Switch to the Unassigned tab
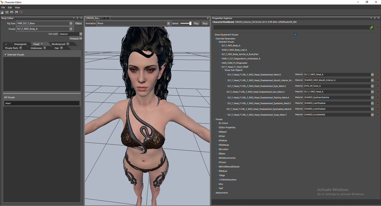Image resolution: width=381 pixels, height=206 pixels. point(20,44)
